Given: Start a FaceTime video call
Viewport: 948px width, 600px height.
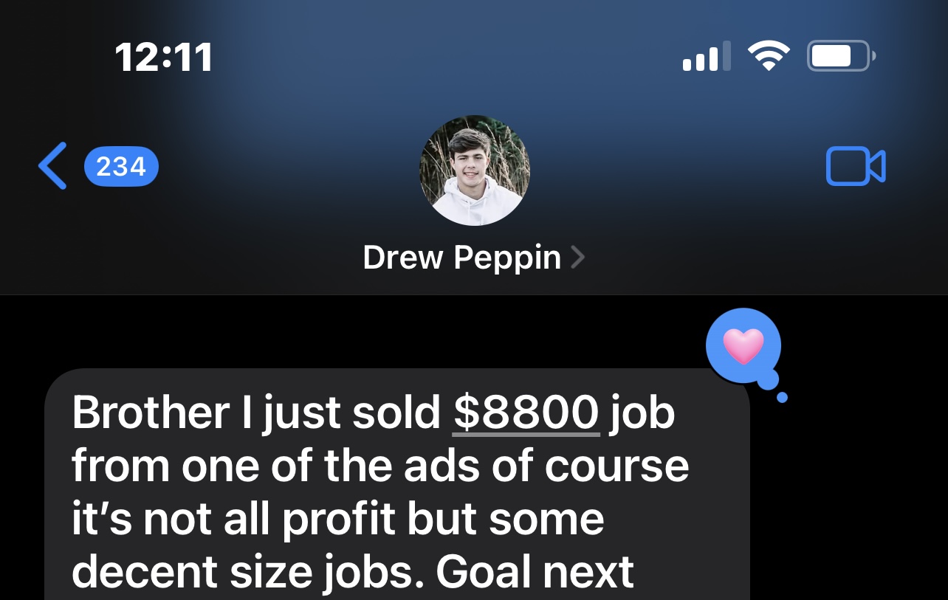Looking at the screenshot, I should 856,167.
